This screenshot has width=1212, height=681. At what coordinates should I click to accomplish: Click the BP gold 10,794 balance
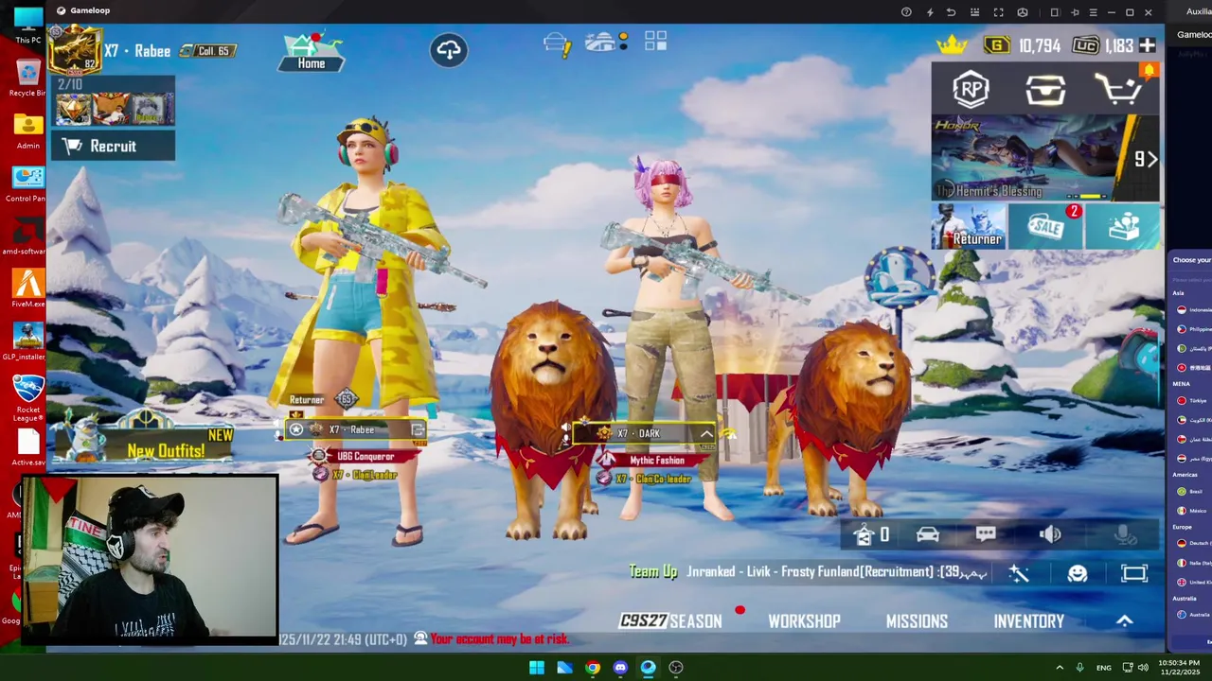coord(1023,45)
